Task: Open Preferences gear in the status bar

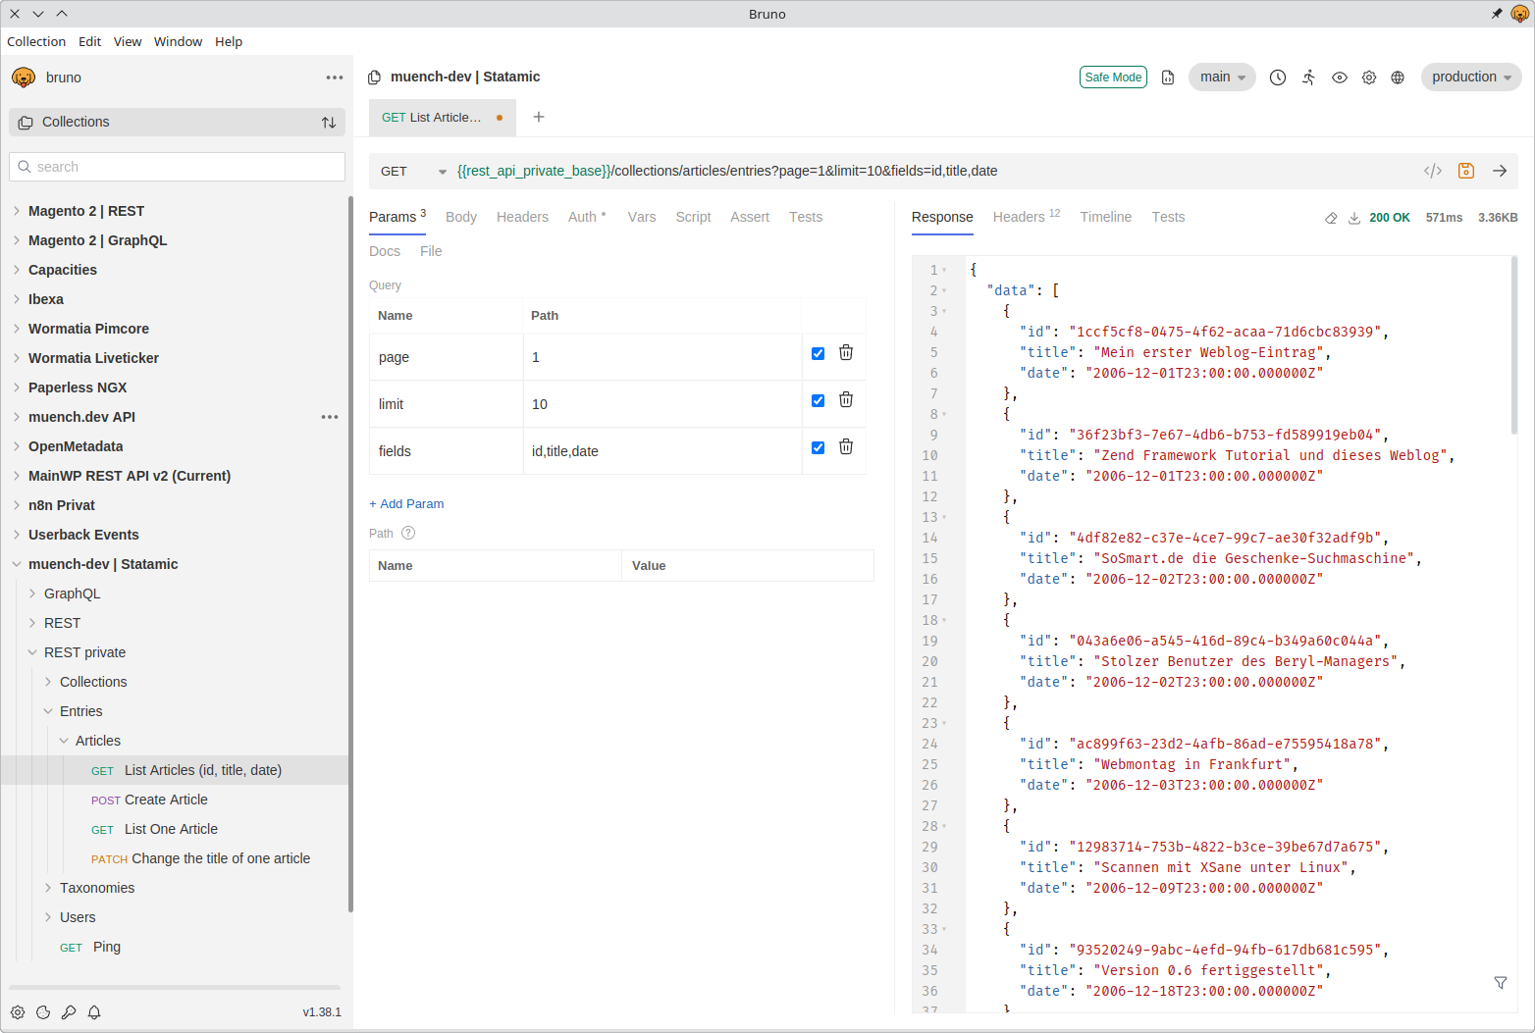Action: (x=18, y=1012)
